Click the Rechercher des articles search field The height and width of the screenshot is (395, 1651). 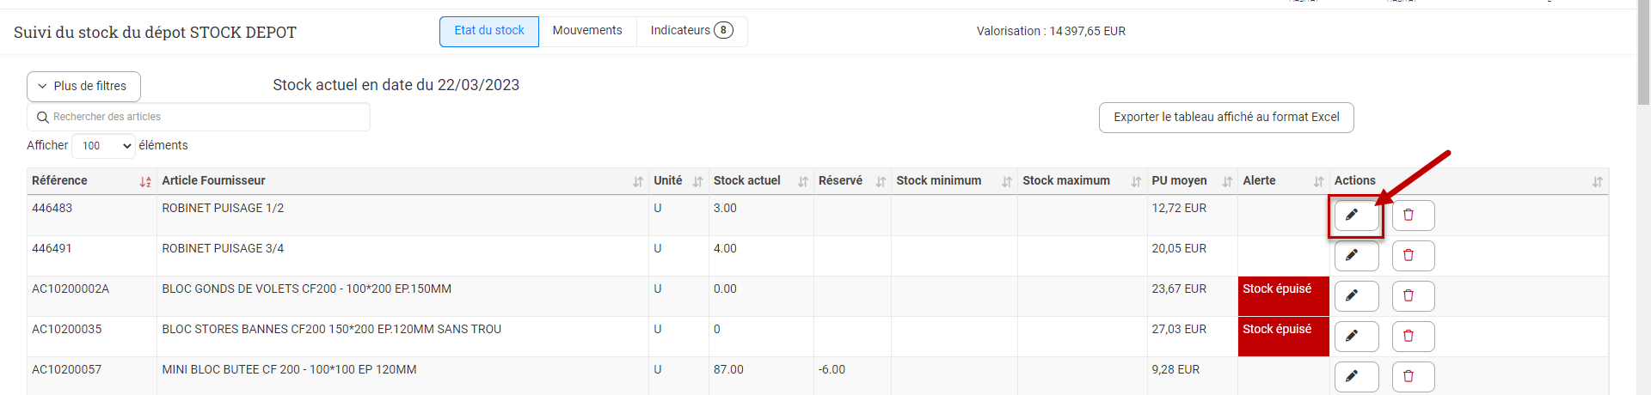(x=206, y=117)
